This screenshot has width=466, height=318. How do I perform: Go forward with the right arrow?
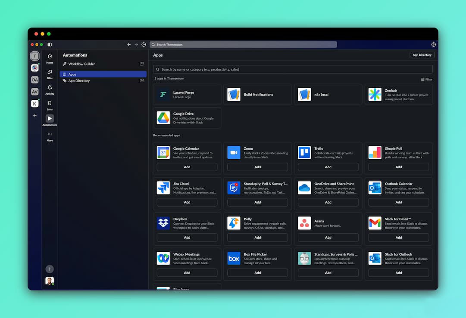136,44
